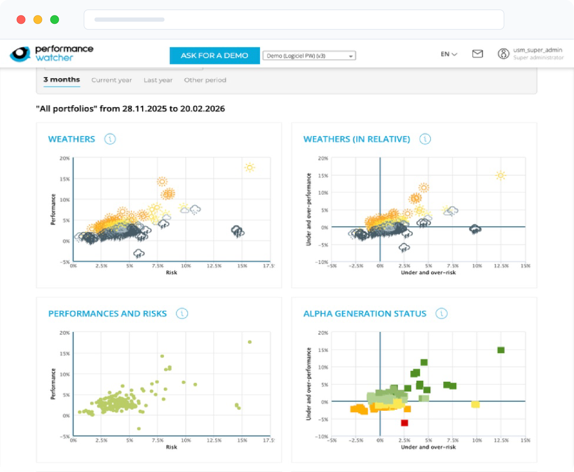The image size is (574, 472).
Task: Click the top-right sun icon in Weathers chart
Action: pos(250,168)
